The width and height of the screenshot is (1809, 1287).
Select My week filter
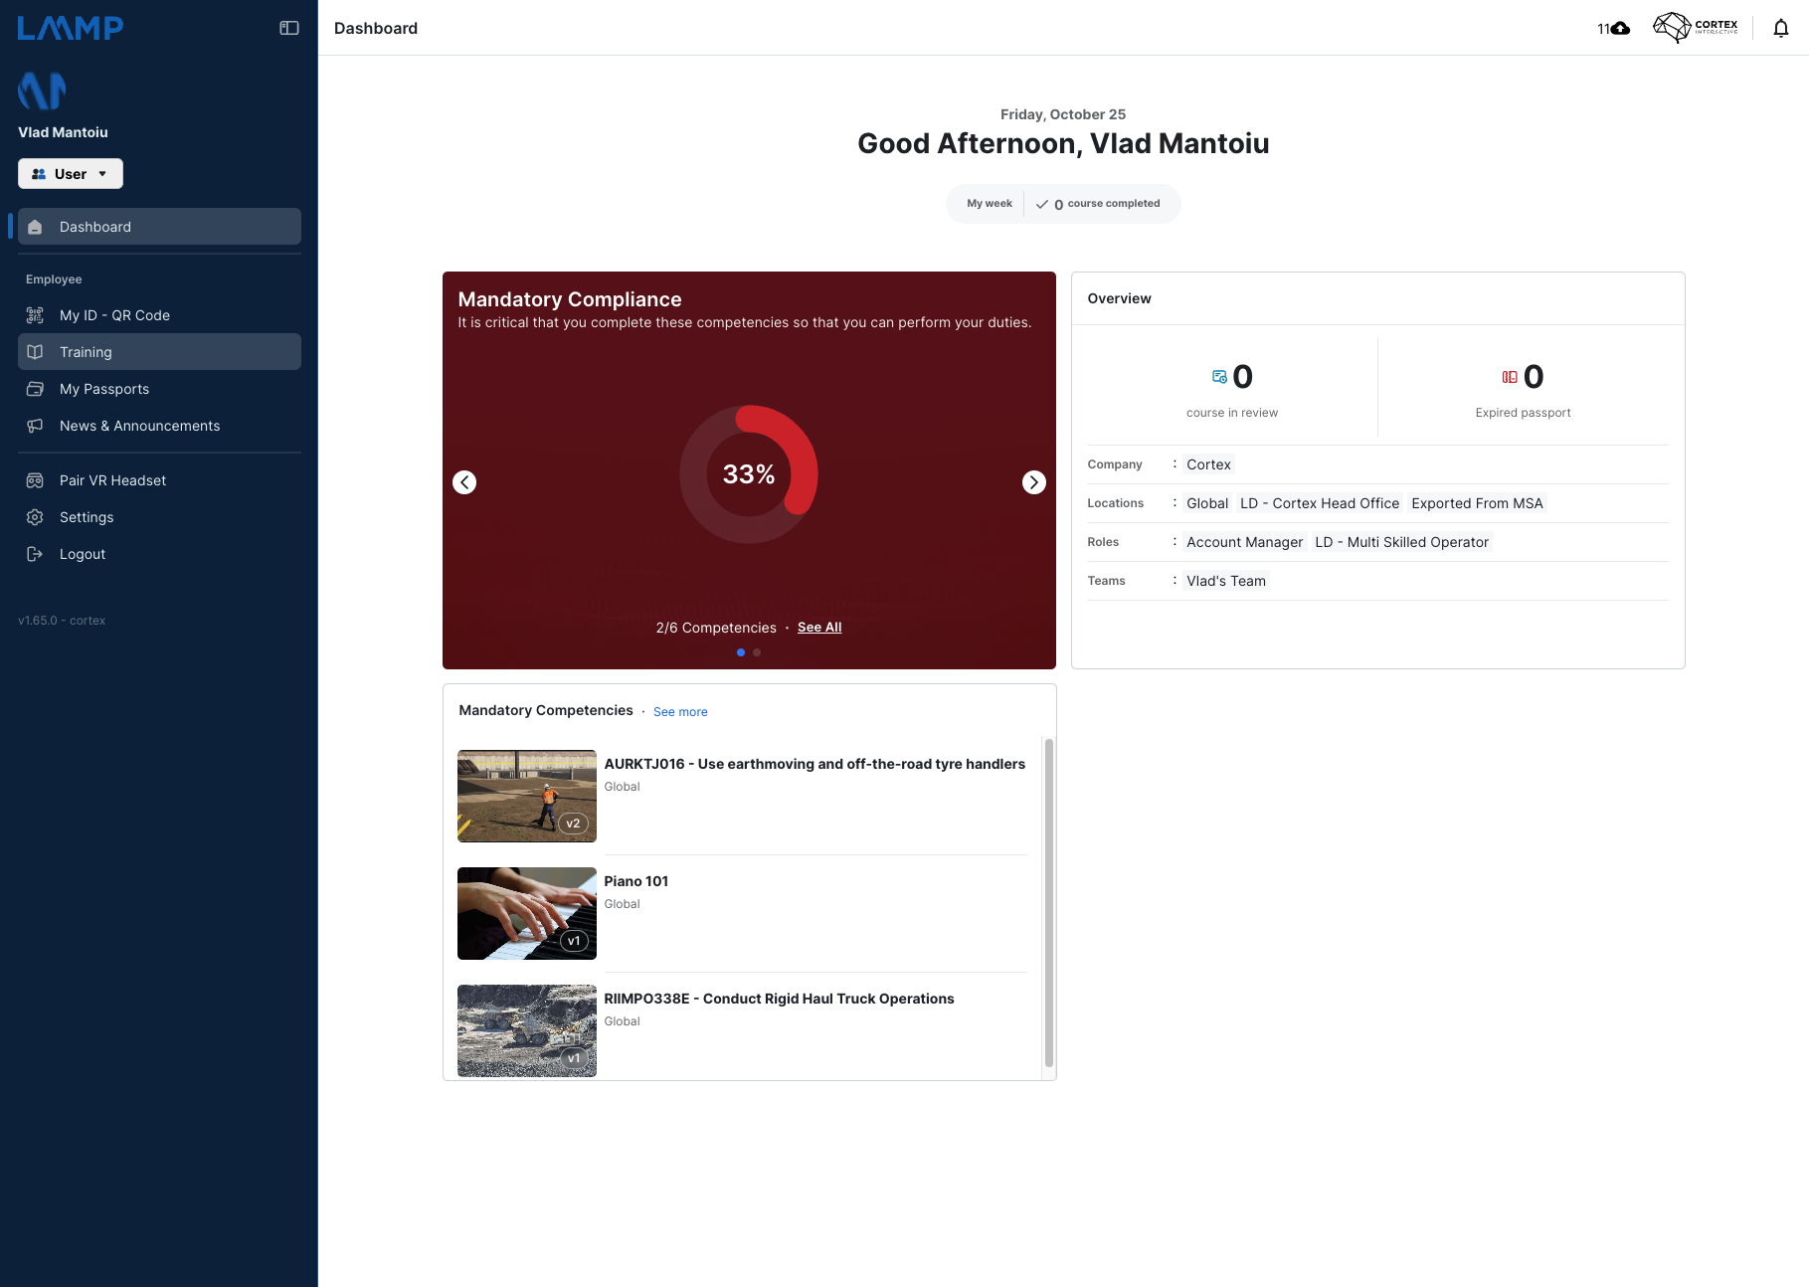coord(990,204)
